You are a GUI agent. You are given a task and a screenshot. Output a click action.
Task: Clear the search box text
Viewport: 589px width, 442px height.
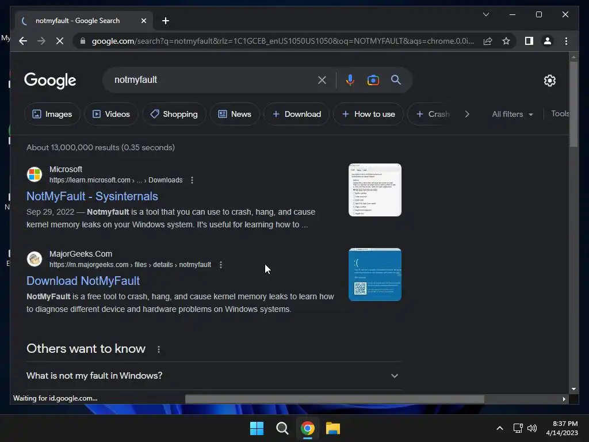tap(322, 80)
